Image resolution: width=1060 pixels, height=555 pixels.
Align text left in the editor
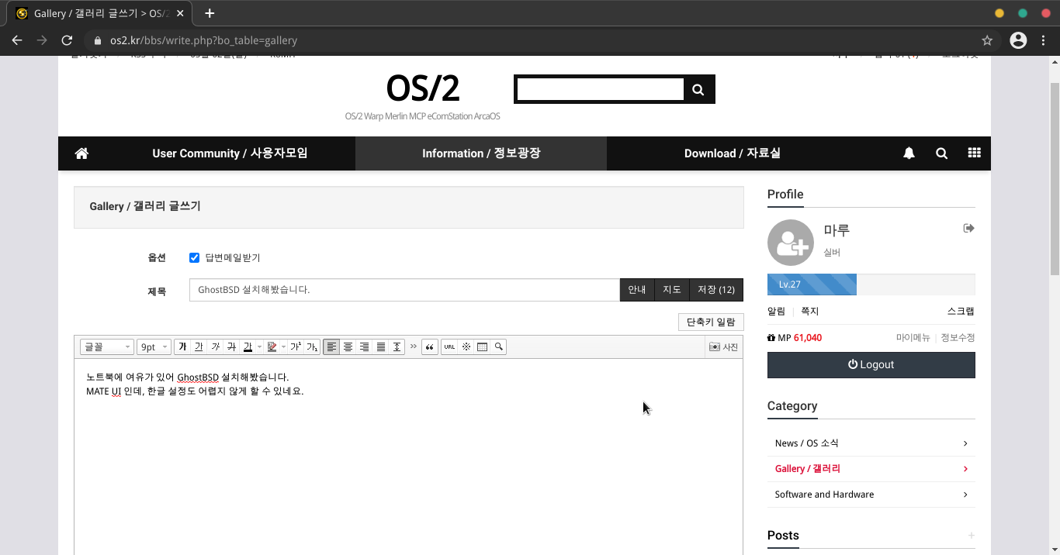331,346
